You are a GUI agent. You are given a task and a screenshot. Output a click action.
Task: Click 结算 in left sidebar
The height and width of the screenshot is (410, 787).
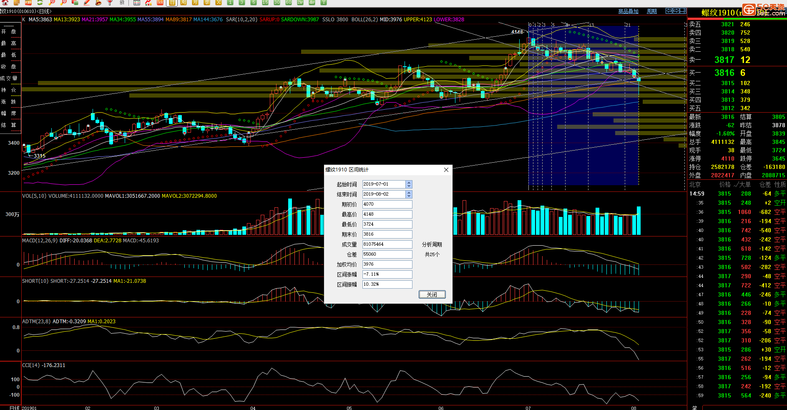(x=9, y=125)
